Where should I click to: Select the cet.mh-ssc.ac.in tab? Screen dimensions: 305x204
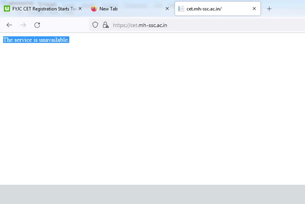point(217,9)
